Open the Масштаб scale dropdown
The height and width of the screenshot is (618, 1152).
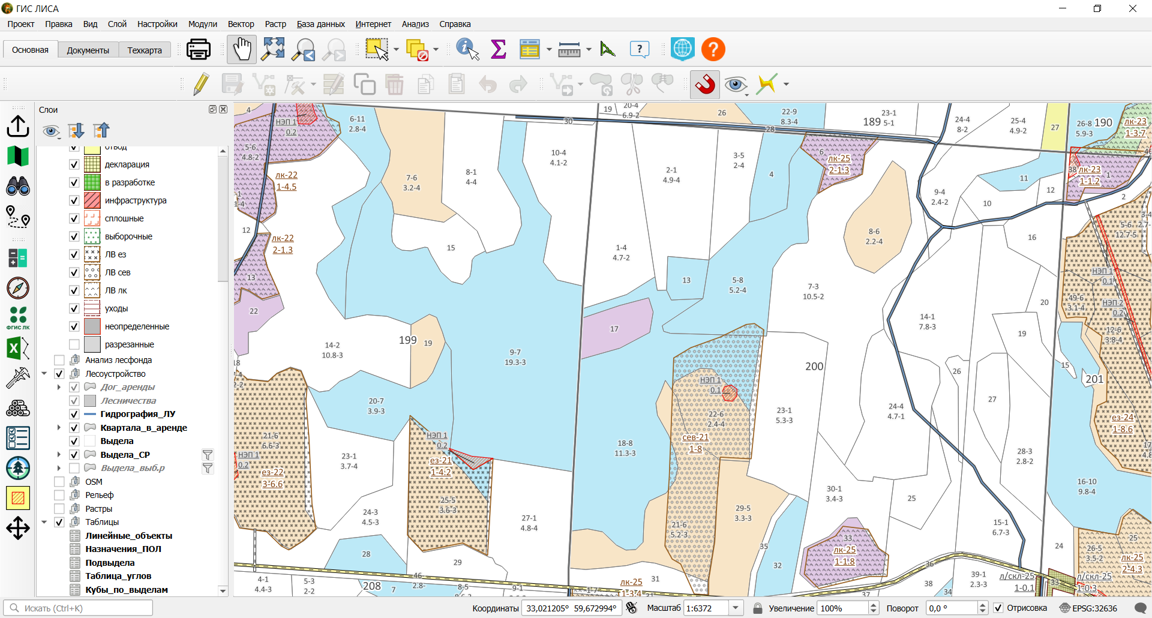coord(736,608)
